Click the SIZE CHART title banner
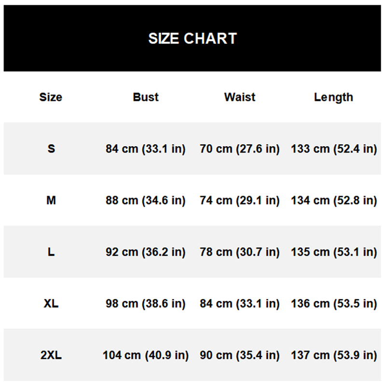 192,39
